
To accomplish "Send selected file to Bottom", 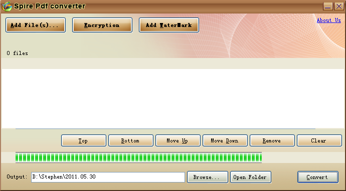I will (x=131, y=140).
